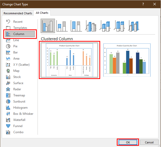This screenshot has width=161, height=147.
Task: Select the Histogram chart category
Action: [20, 108]
